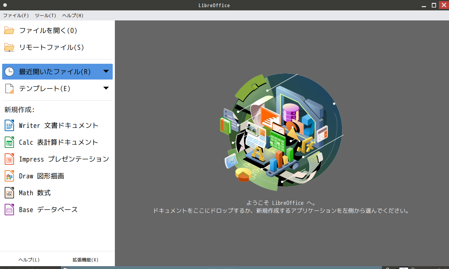
Task: Maximize the LibreOffice window
Action: [434, 5]
